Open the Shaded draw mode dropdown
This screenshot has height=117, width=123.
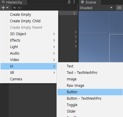(96, 8)
